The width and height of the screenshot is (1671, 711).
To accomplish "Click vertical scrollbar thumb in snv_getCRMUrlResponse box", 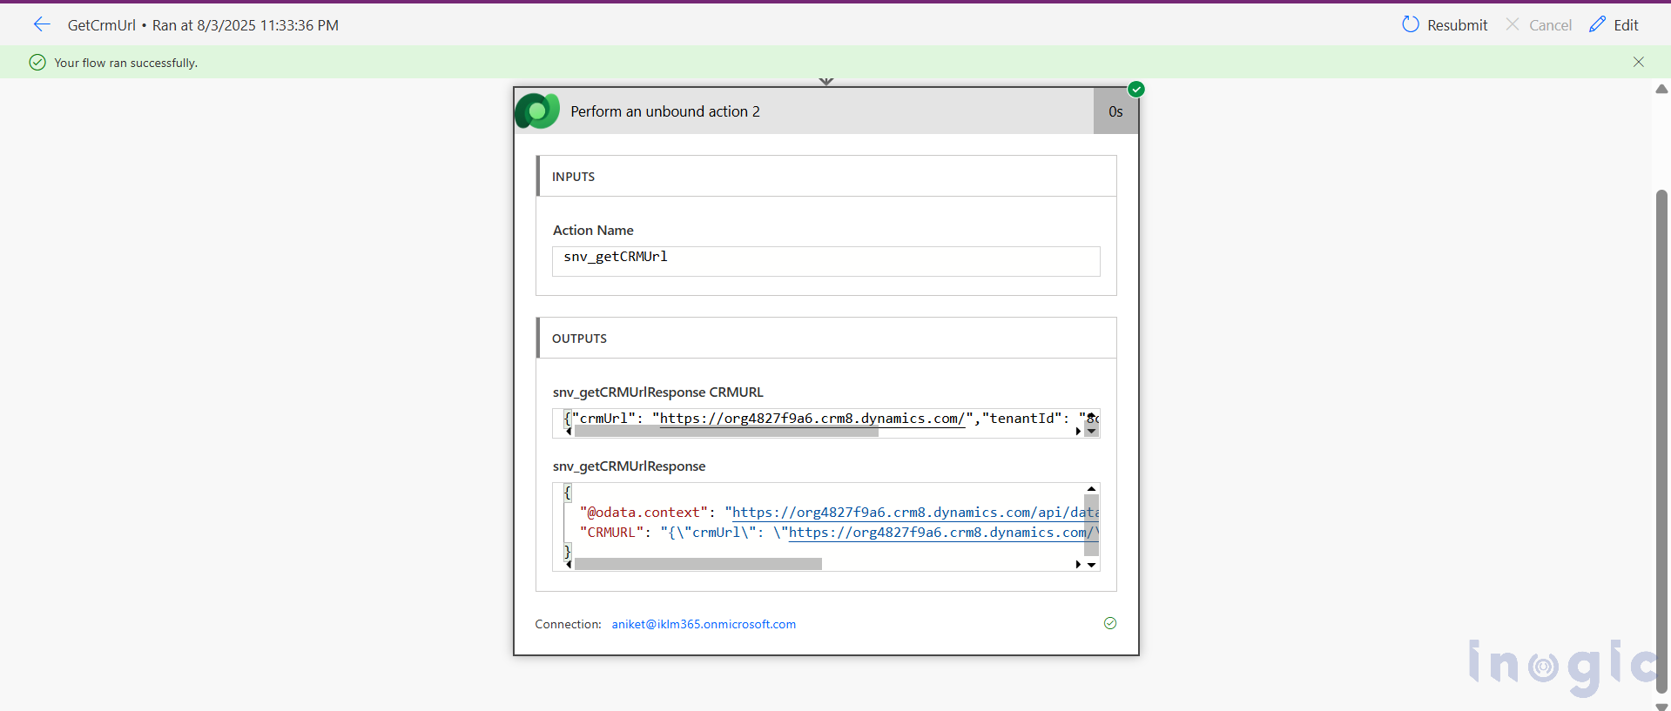I will (1091, 525).
